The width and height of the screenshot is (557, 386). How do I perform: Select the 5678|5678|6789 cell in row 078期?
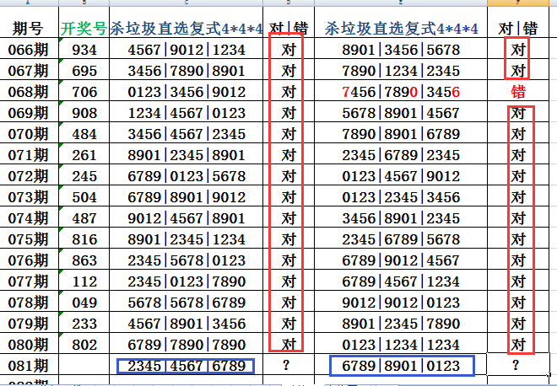coord(187,303)
